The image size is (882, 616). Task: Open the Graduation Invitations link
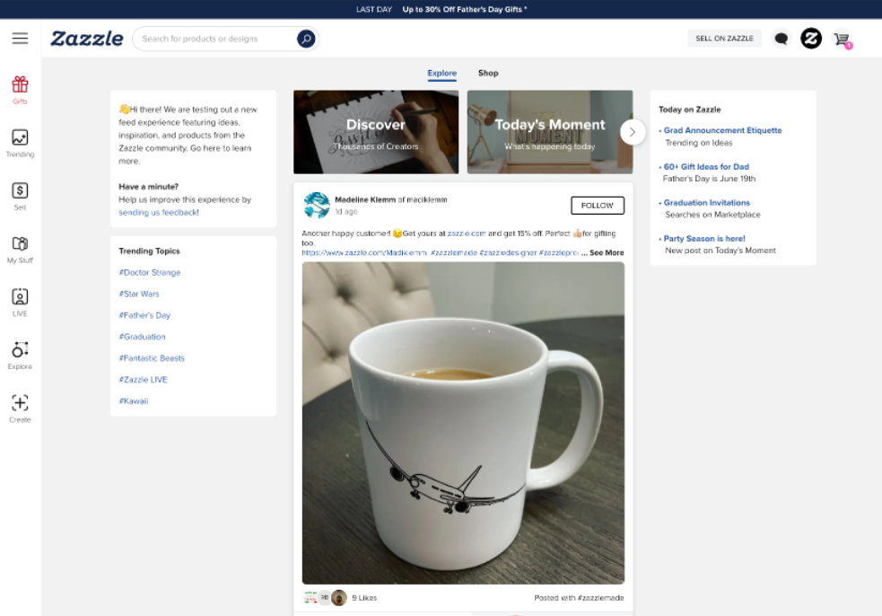tap(707, 203)
